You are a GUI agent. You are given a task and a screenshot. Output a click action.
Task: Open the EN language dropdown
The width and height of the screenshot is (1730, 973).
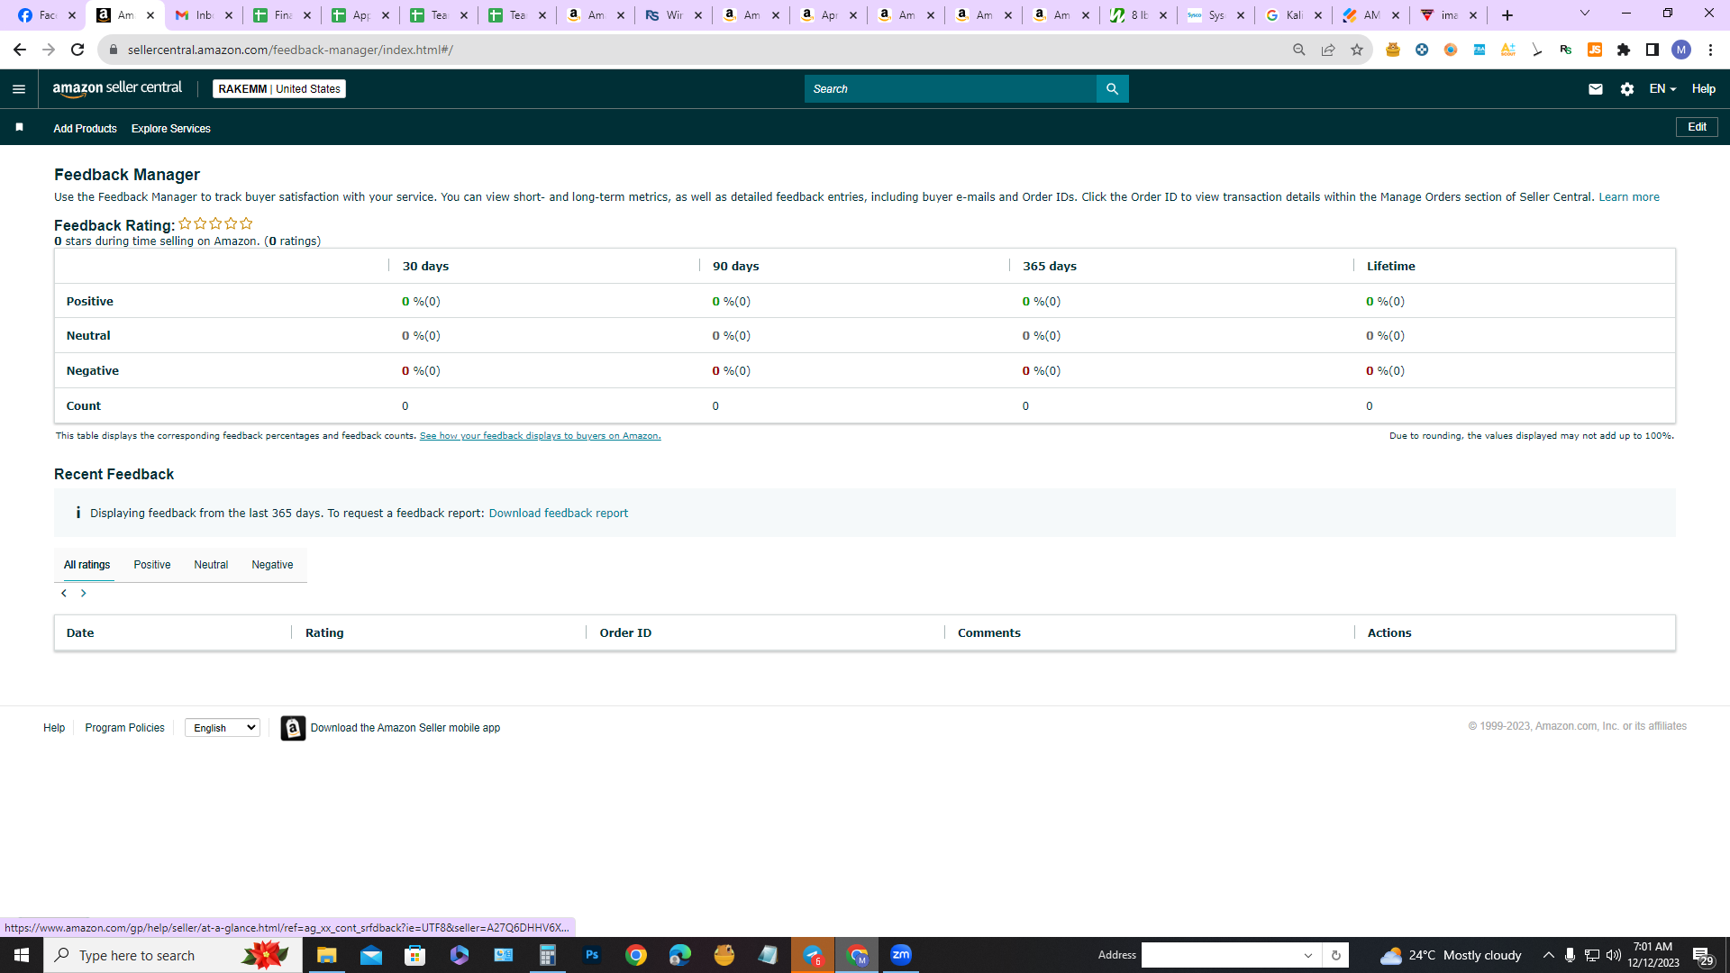(1662, 89)
